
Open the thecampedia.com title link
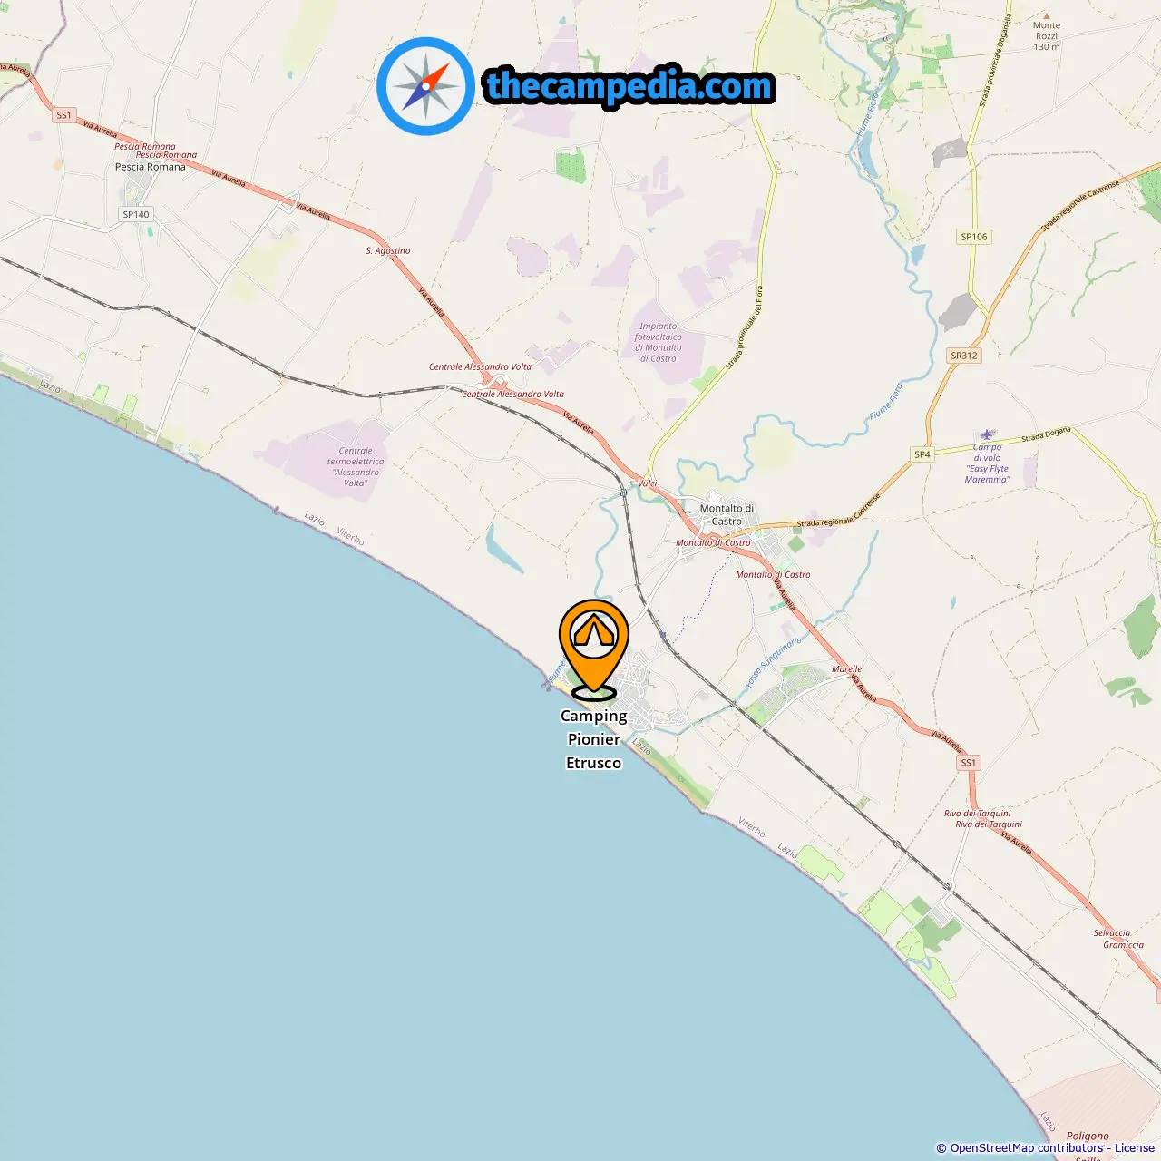(x=629, y=86)
